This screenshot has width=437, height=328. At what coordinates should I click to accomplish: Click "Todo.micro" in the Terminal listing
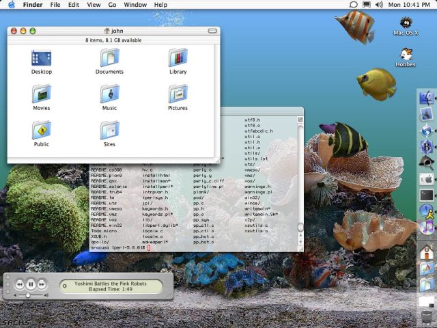click(104, 231)
